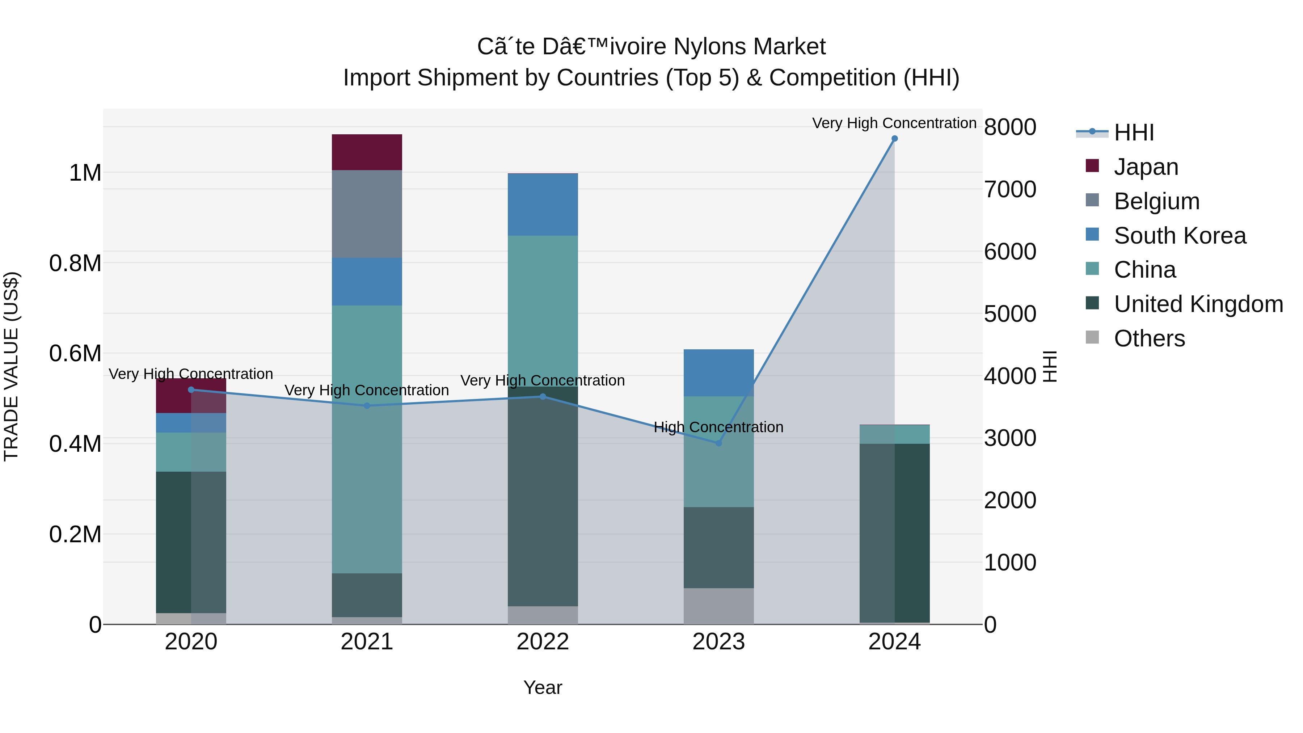The image size is (1303, 733).
Task: Click the 0.6M tick on left axis
Action: [75, 354]
